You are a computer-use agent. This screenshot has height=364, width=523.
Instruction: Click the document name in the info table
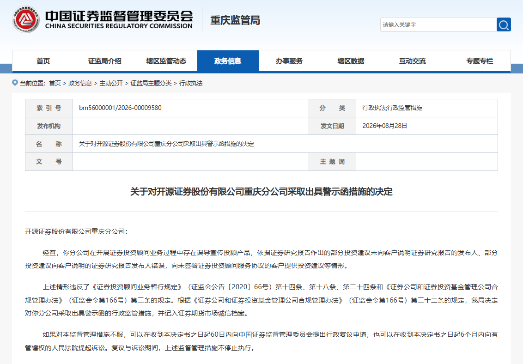tap(166, 144)
